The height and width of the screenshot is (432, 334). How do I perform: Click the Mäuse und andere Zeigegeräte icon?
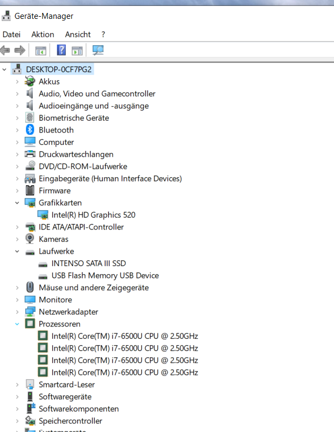click(x=30, y=287)
